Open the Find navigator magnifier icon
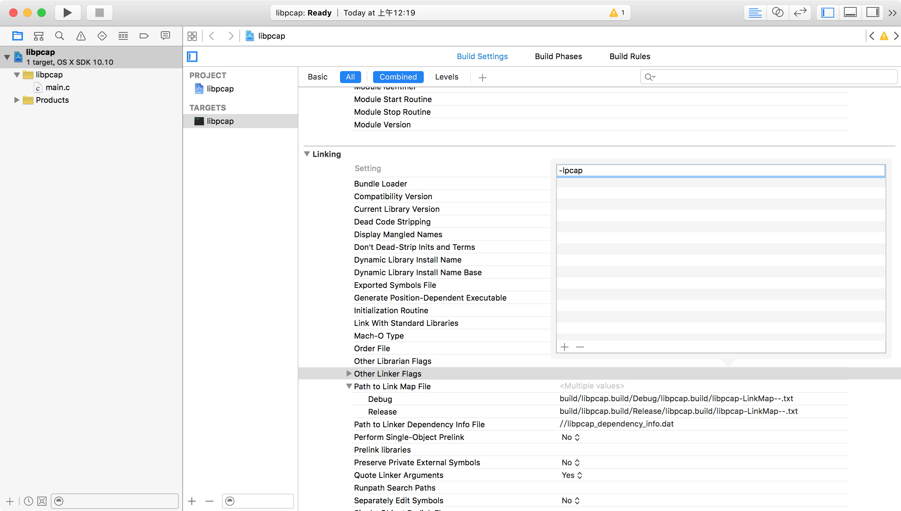This screenshot has width=901, height=511. (59, 36)
